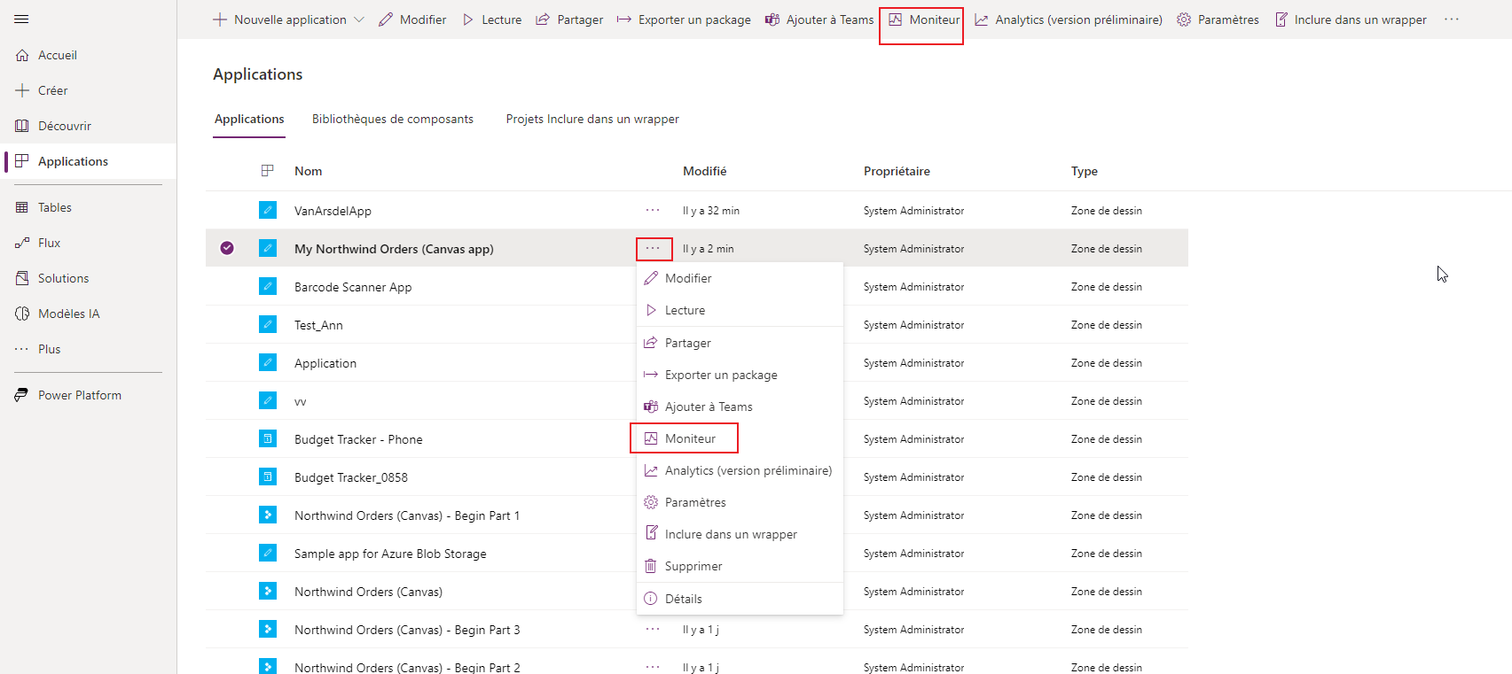This screenshot has height=674, width=1512.
Task: Deselect the My Northwind Orders row checkmark
Action: coord(227,248)
